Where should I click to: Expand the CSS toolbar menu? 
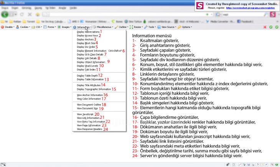(38, 27)
